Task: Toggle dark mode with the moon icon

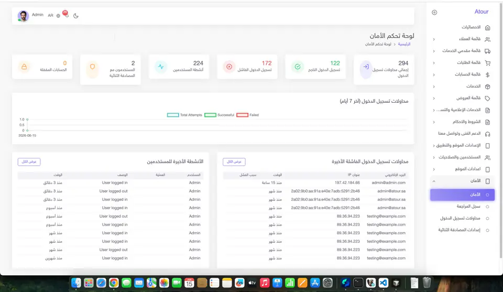Action: click(75, 16)
